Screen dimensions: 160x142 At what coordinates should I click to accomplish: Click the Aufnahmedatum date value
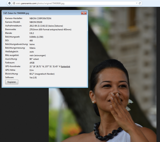(46, 26)
